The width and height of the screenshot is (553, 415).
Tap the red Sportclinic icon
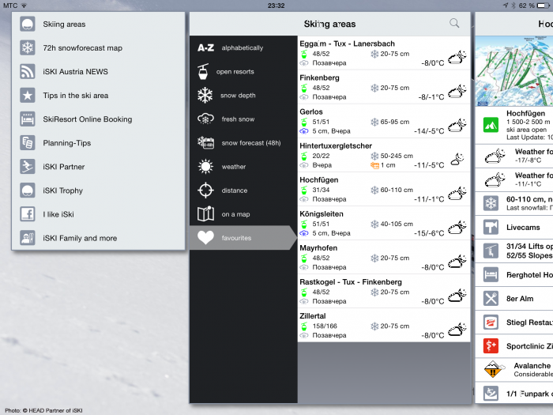(x=491, y=346)
